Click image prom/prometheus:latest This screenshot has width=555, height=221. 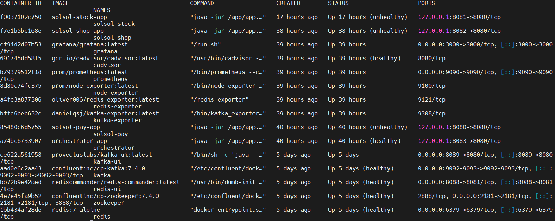point(90,72)
